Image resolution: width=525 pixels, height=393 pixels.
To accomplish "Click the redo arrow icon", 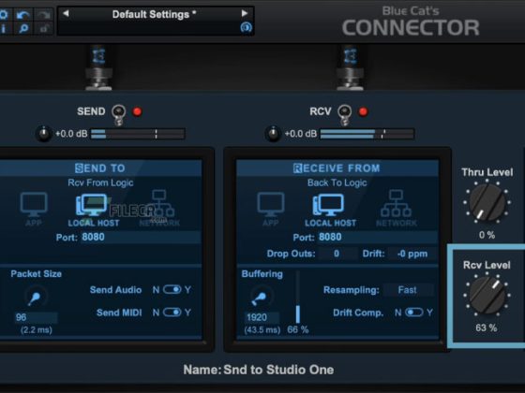I will pyautogui.click(x=44, y=15).
